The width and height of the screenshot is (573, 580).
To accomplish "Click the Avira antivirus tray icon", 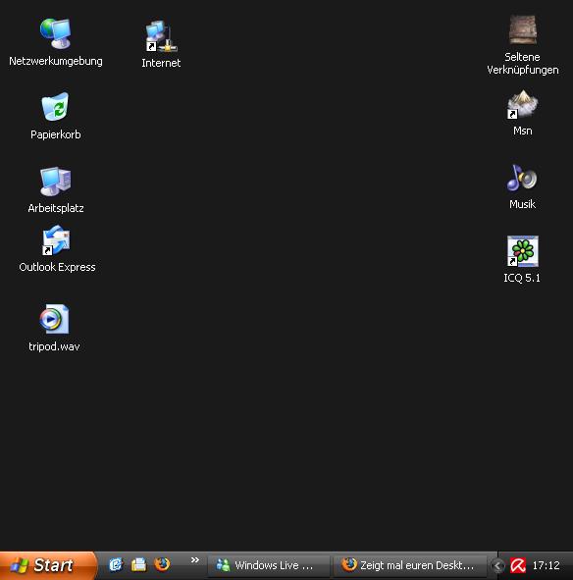I will (x=518, y=565).
